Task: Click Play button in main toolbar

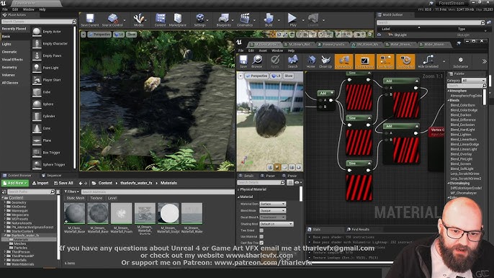Action: click(x=292, y=20)
